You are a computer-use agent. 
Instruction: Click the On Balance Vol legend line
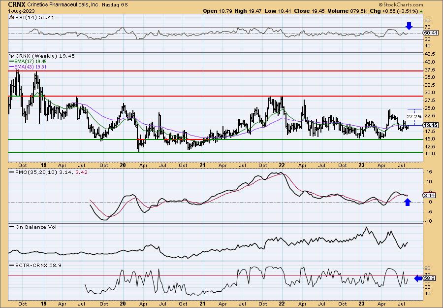coord(12,227)
